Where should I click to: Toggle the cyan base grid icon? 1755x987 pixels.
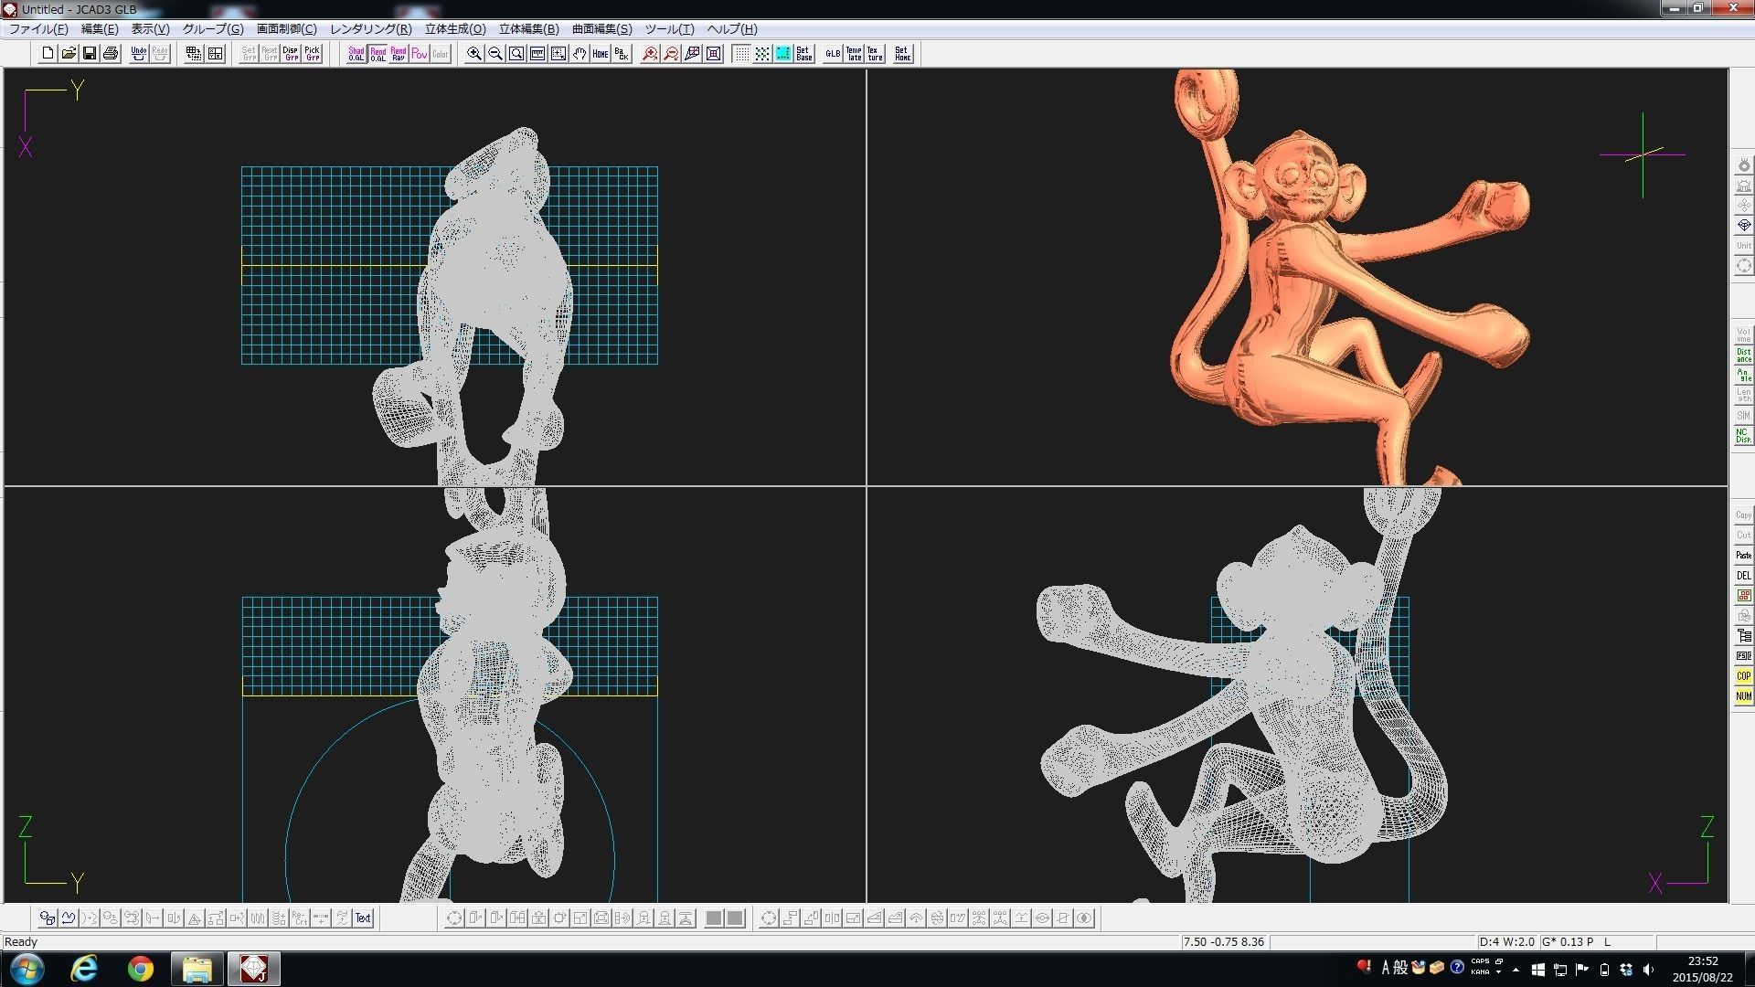783,54
